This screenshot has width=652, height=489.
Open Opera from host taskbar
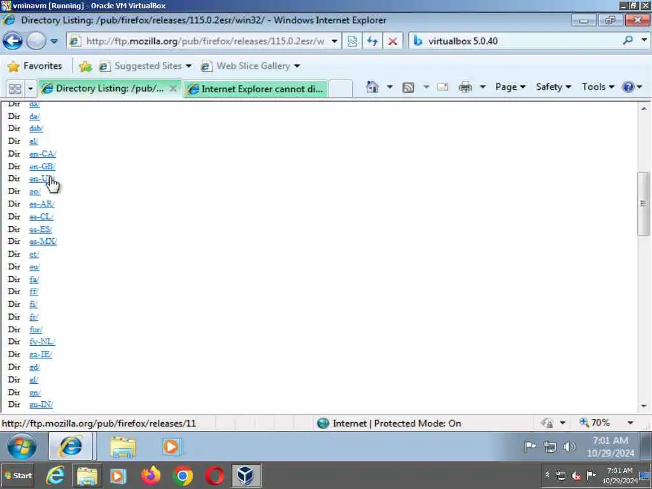point(215,476)
